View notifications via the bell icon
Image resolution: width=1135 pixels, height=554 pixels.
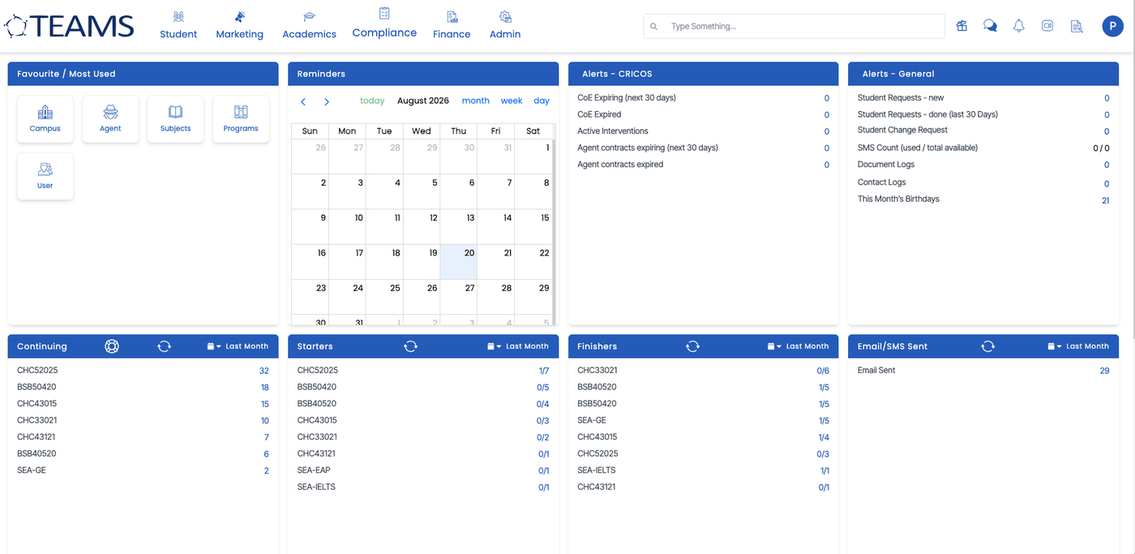pyautogui.click(x=1019, y=26)
